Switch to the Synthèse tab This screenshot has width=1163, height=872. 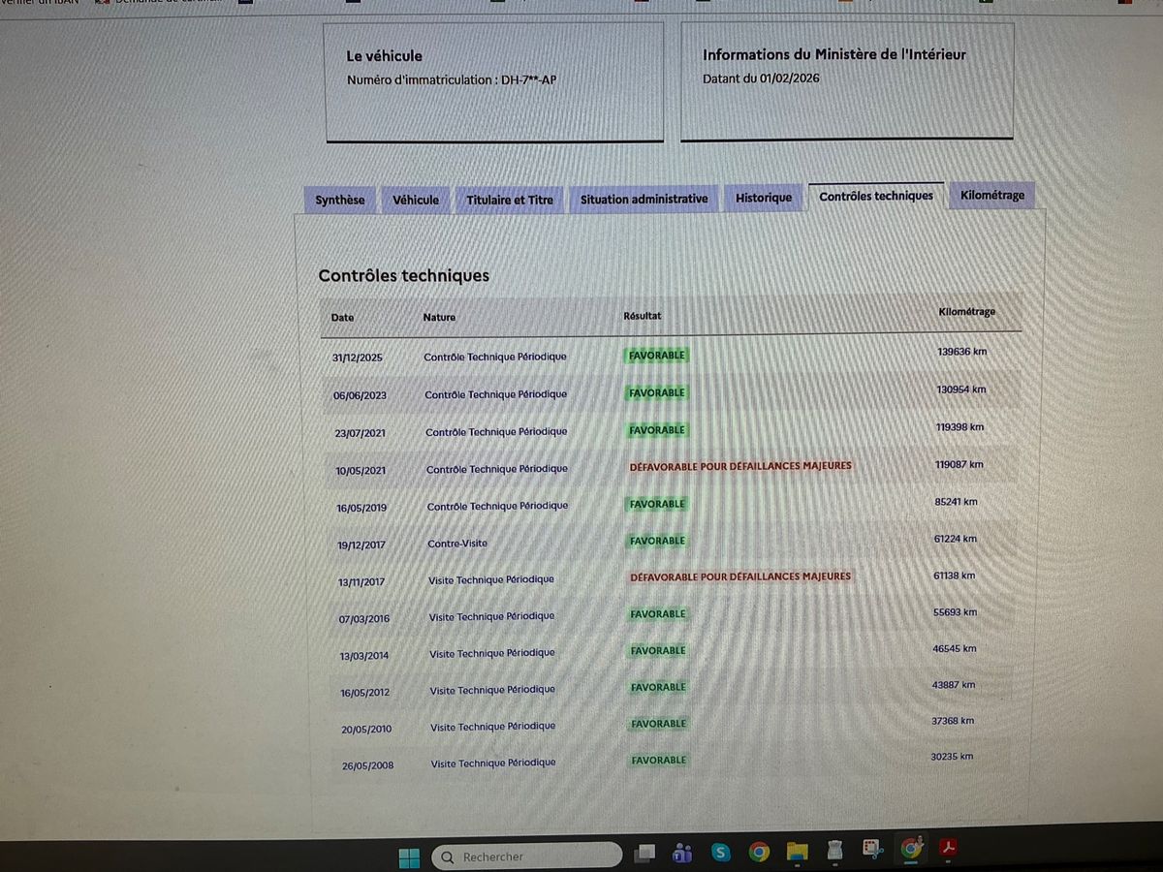(339, 200)
